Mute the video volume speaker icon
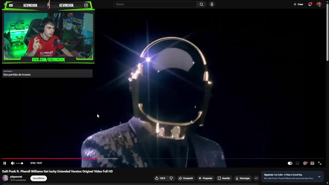Screen dimensions: 329x185 pyautogui.click(x=13, y=163)
